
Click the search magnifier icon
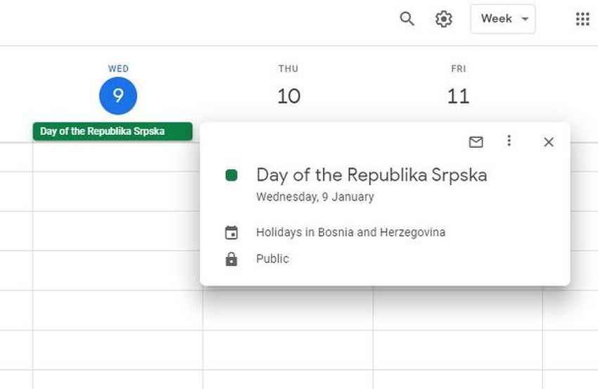pos(407,19)
